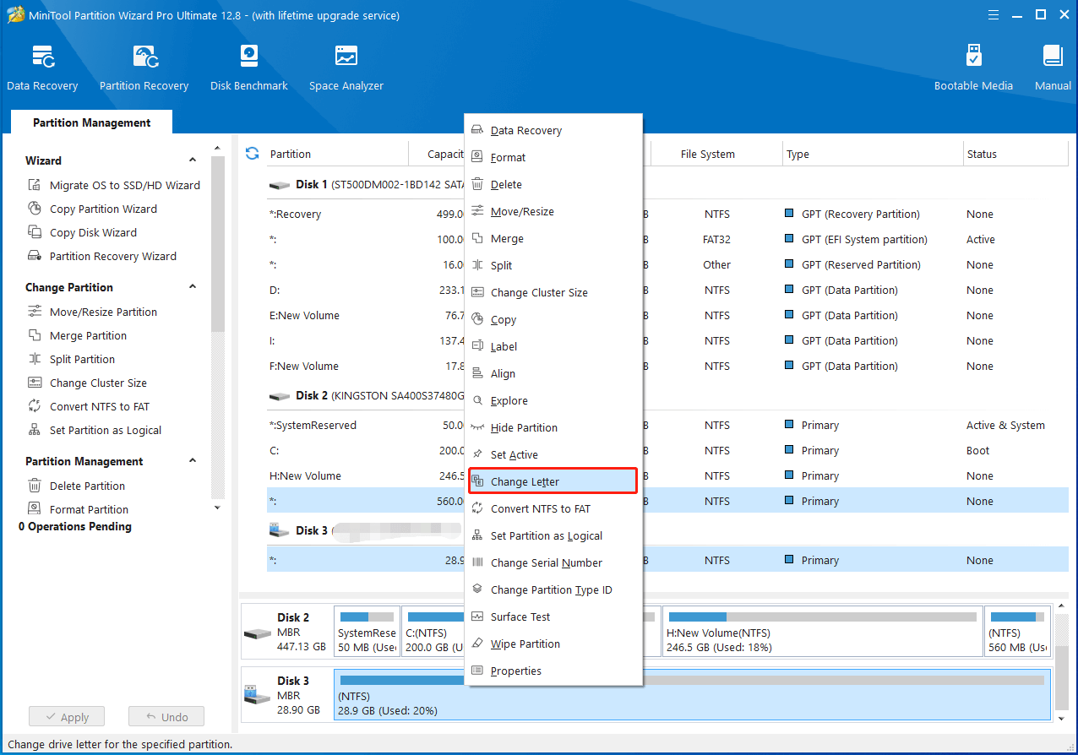Select Convert NTFS to FAT in sidebar
The image size is (1078, 755).
(90, 406)
